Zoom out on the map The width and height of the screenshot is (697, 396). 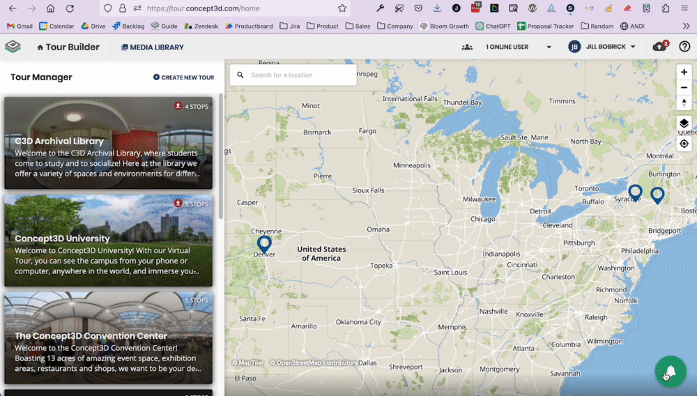coord(684,88)
